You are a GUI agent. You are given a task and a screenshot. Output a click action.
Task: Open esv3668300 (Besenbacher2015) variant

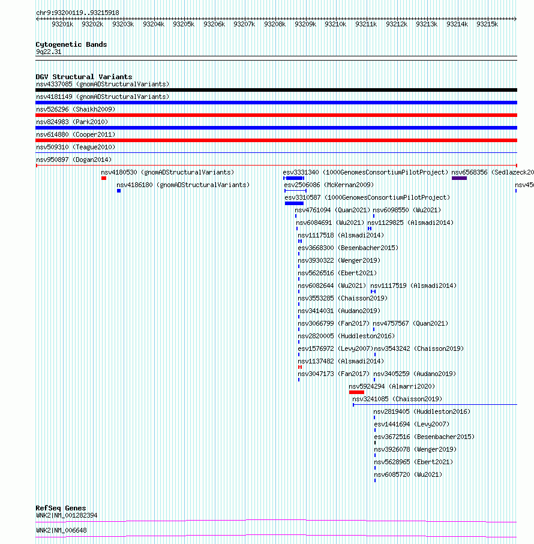tap(348, 248)
